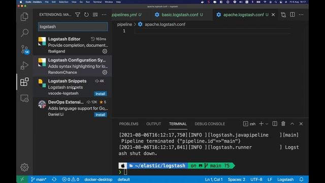Image resolution: width=325 pixels, height=183 pixels.
Task: Create a new terminal with plus icon
Action: [x=261, y=124]
